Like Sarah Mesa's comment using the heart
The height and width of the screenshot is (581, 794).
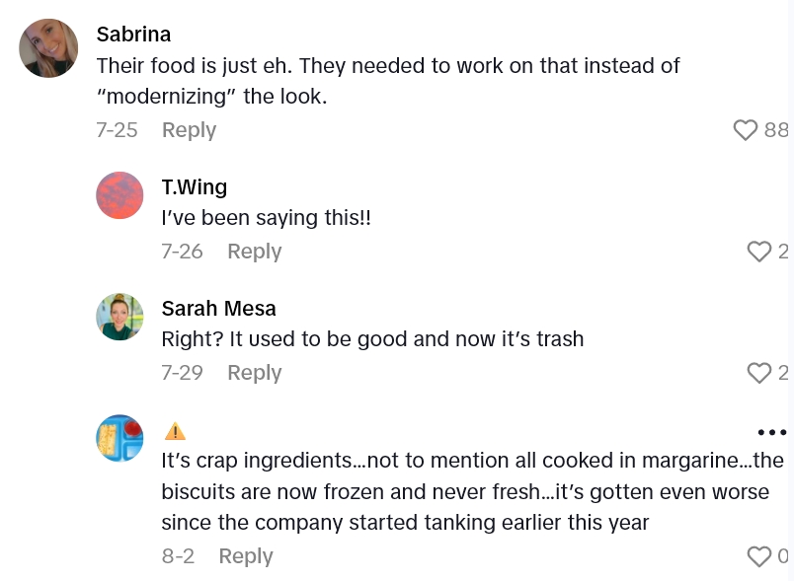759,373
